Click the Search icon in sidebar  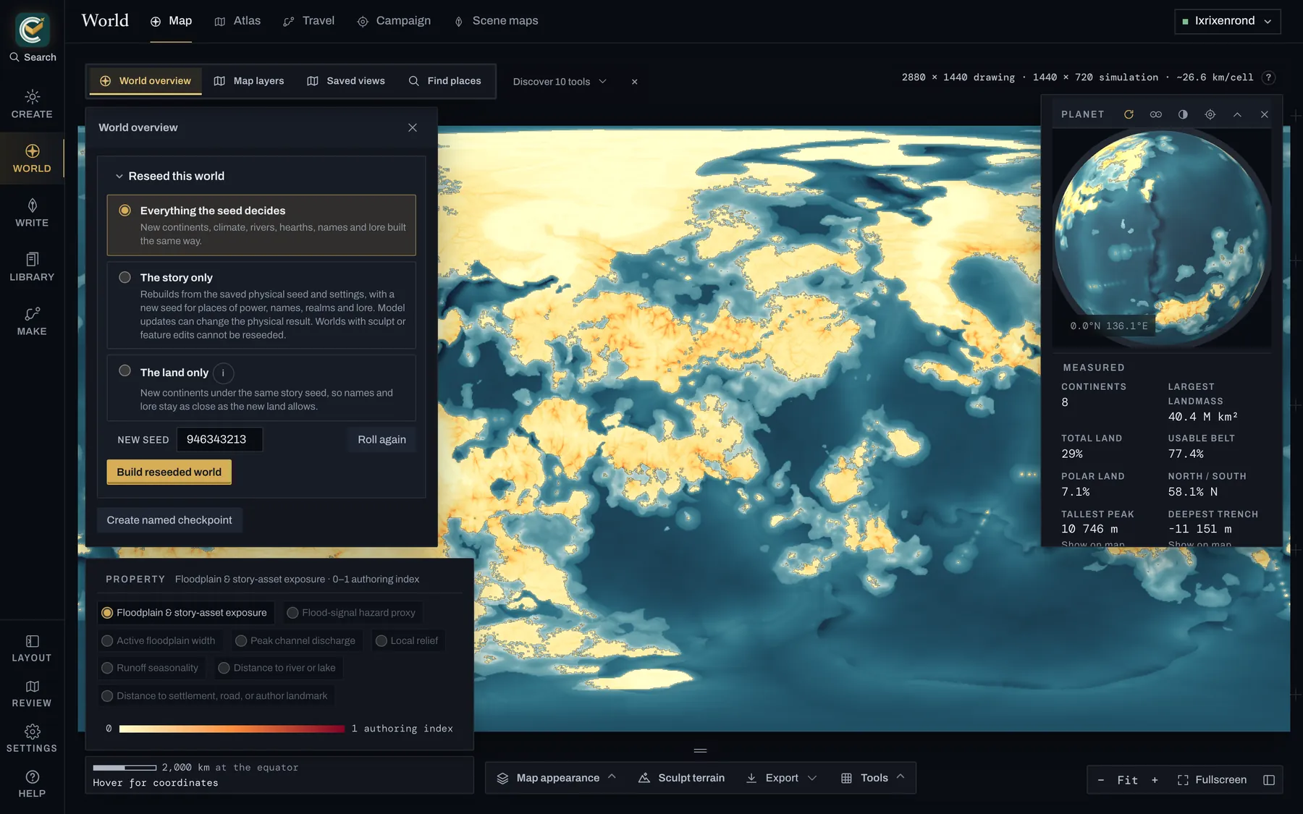pyautogui.click(x=32, y=57)
